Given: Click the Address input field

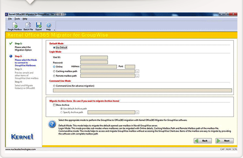Looking at the screenshot, I should coord(98,67).
